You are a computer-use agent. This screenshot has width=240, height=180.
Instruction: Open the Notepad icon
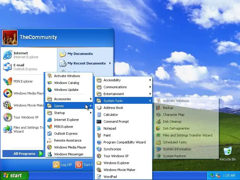coord(99,128)
